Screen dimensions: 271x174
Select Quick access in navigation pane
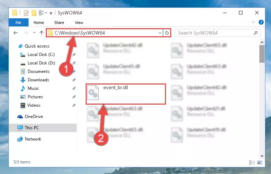coord(37,46)
